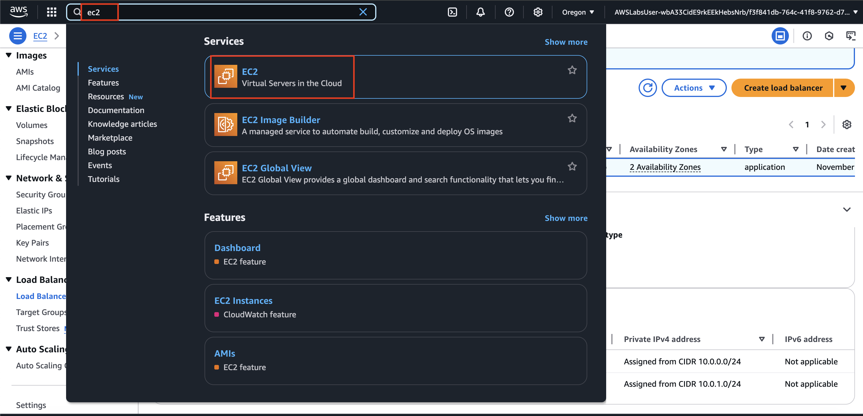Click Show more next to Services heading
This screenshot has width=863, height=416.
tap(566, 42)
